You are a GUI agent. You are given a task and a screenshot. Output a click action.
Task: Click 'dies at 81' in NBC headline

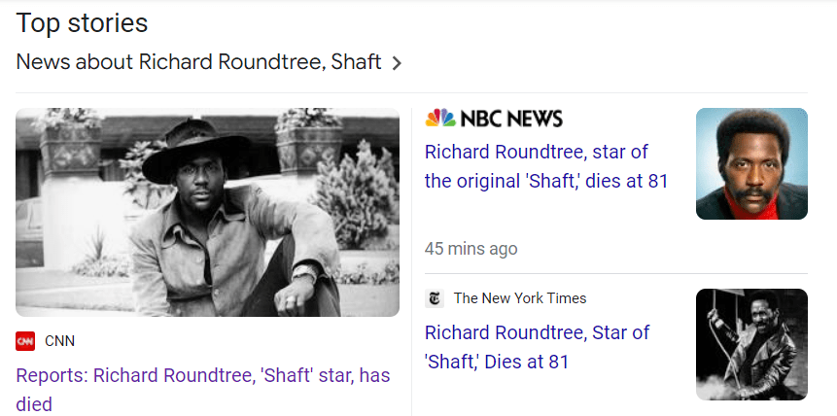pyautogui.click(x=626, y=181)
